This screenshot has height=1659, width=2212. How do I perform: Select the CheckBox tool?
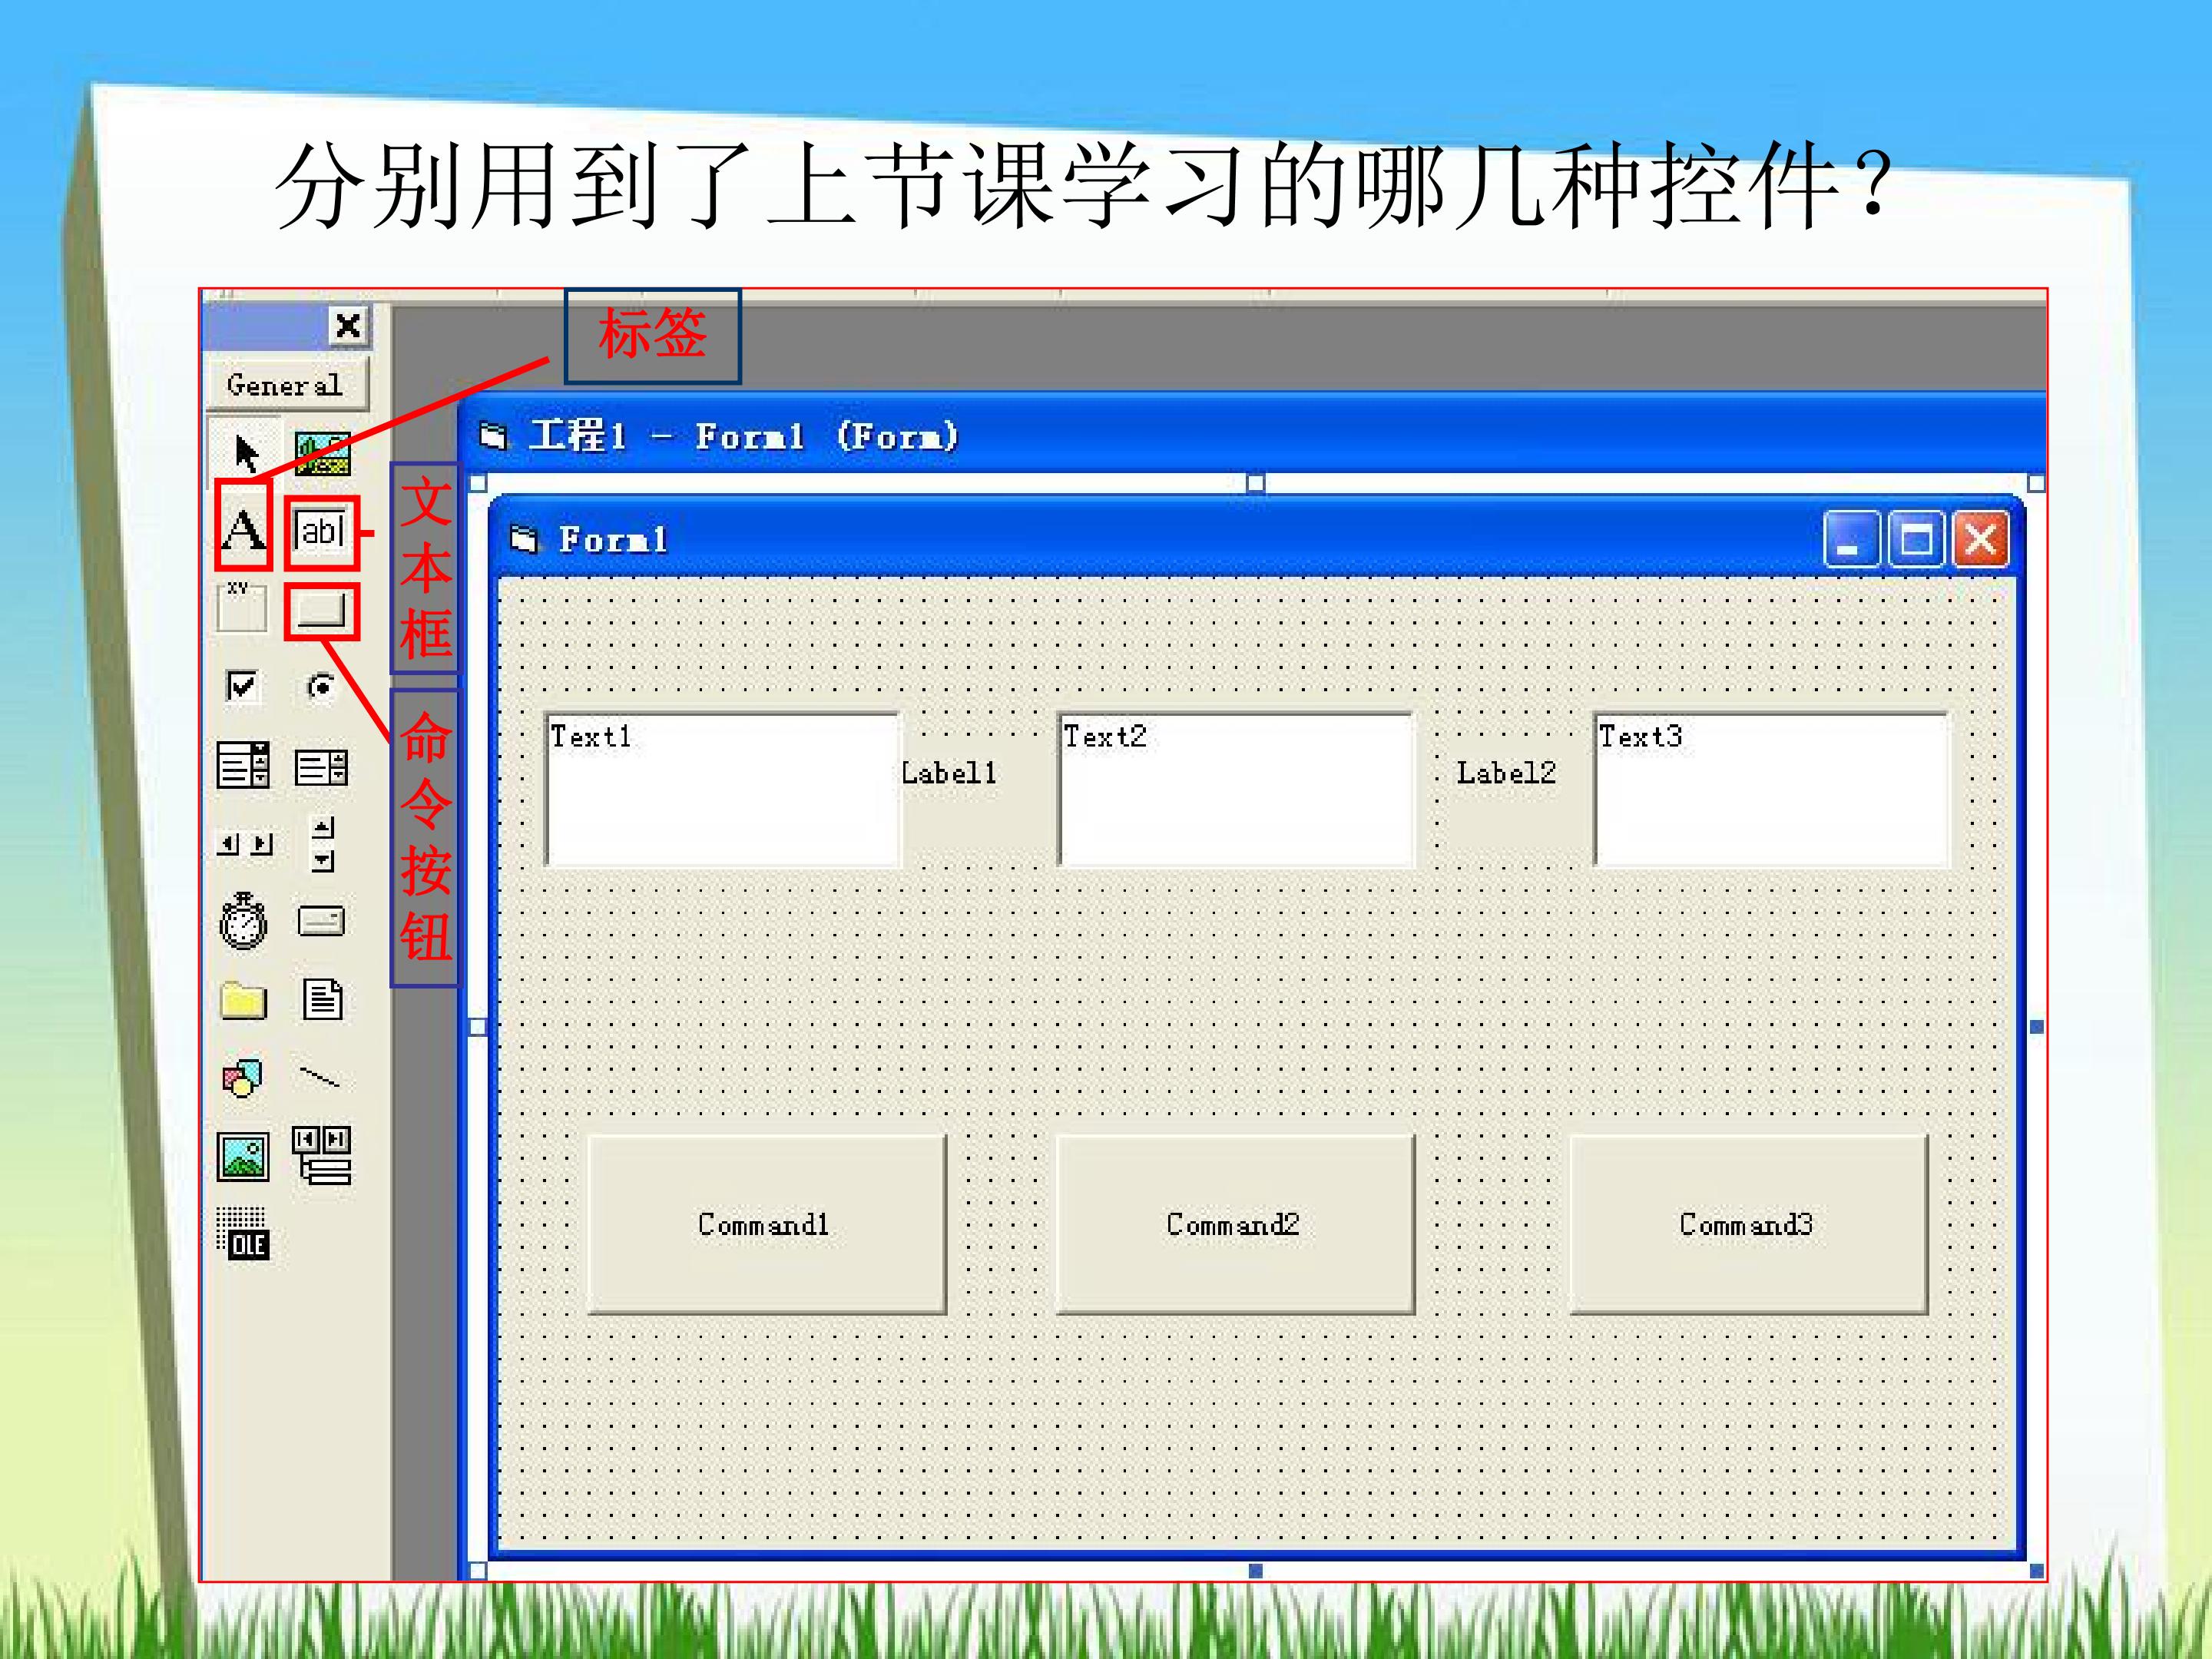(x=242, y=686)
